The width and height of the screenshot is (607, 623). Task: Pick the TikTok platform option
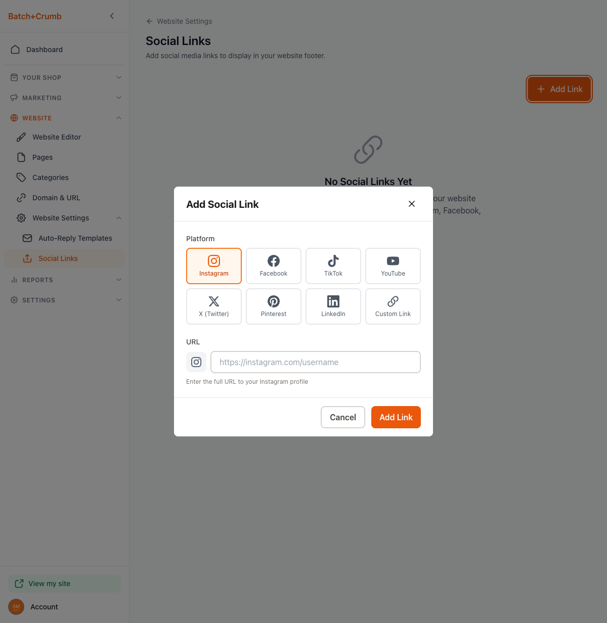tap(333, 266)
